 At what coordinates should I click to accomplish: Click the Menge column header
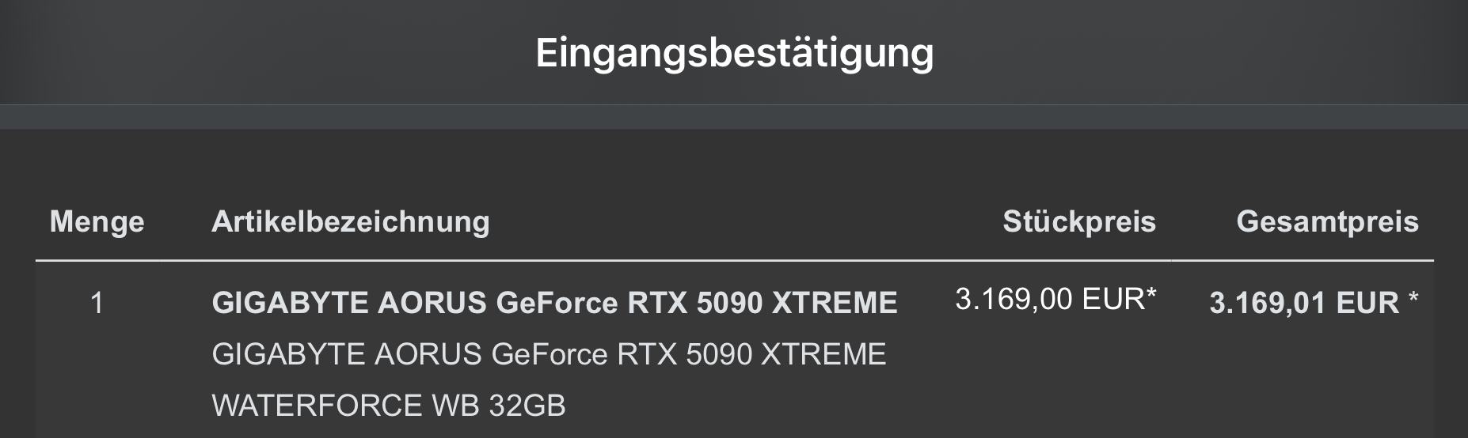pyautogui.click(x=97, y=221)
